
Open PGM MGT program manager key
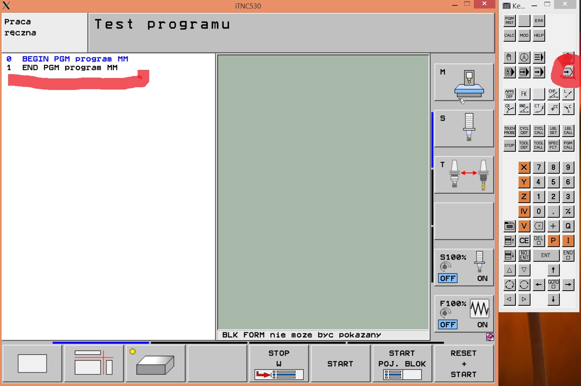click(x=509, y=20)
